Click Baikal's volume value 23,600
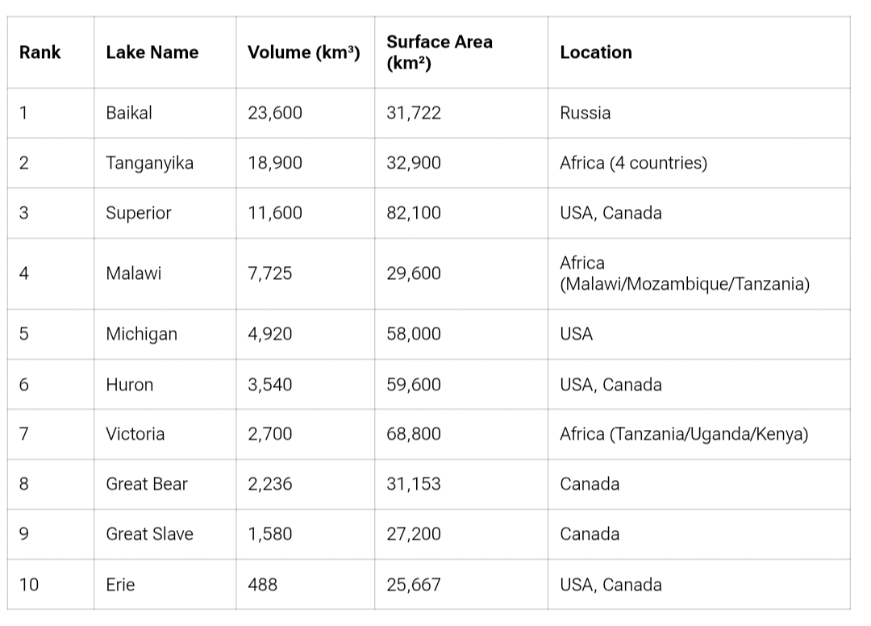The image size is (871, 626). tap(275, 113)
